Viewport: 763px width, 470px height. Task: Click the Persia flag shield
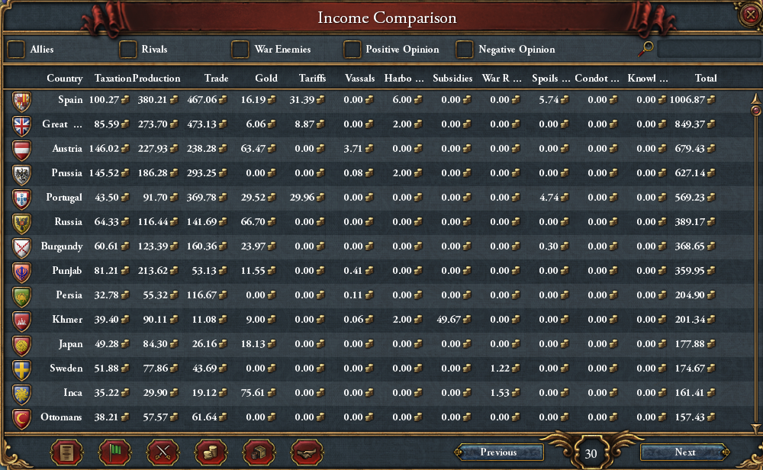click(x=22, y=296)
